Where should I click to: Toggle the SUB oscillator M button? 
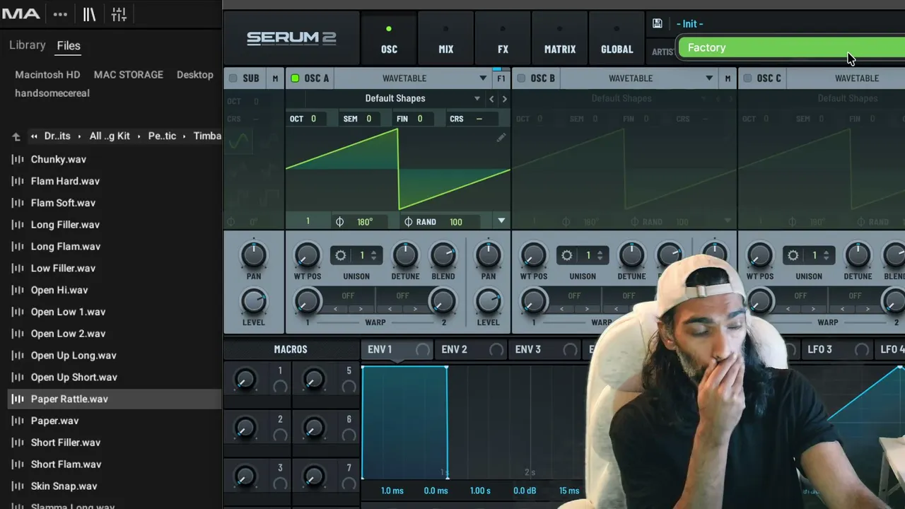[275, 78]
